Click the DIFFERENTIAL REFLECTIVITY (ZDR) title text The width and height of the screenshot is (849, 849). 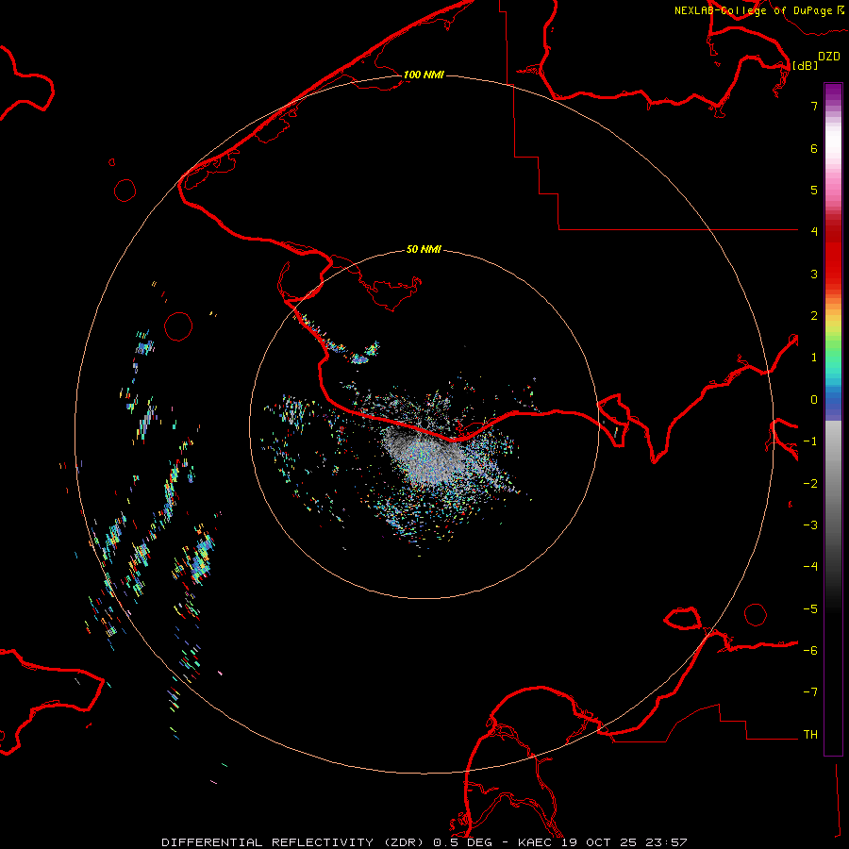pyautogui.click(x=295, y=842)
